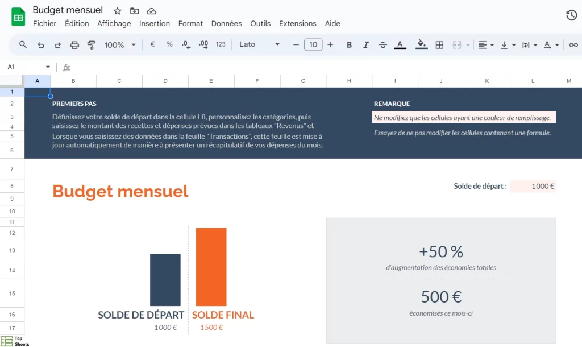Move document using the folder icon
This screenshot has height=347, width=582.
pyautogui.click(x=134, y=11)
